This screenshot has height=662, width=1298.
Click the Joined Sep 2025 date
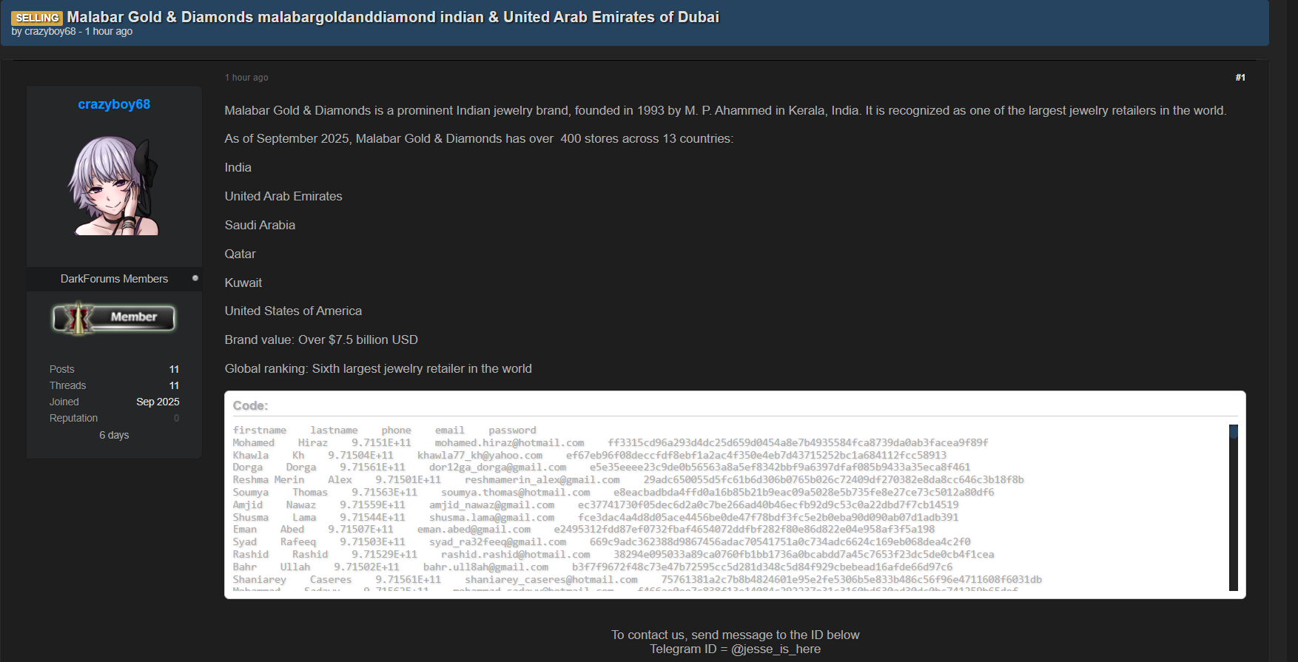pyautogui.click(x=158, y=402)
